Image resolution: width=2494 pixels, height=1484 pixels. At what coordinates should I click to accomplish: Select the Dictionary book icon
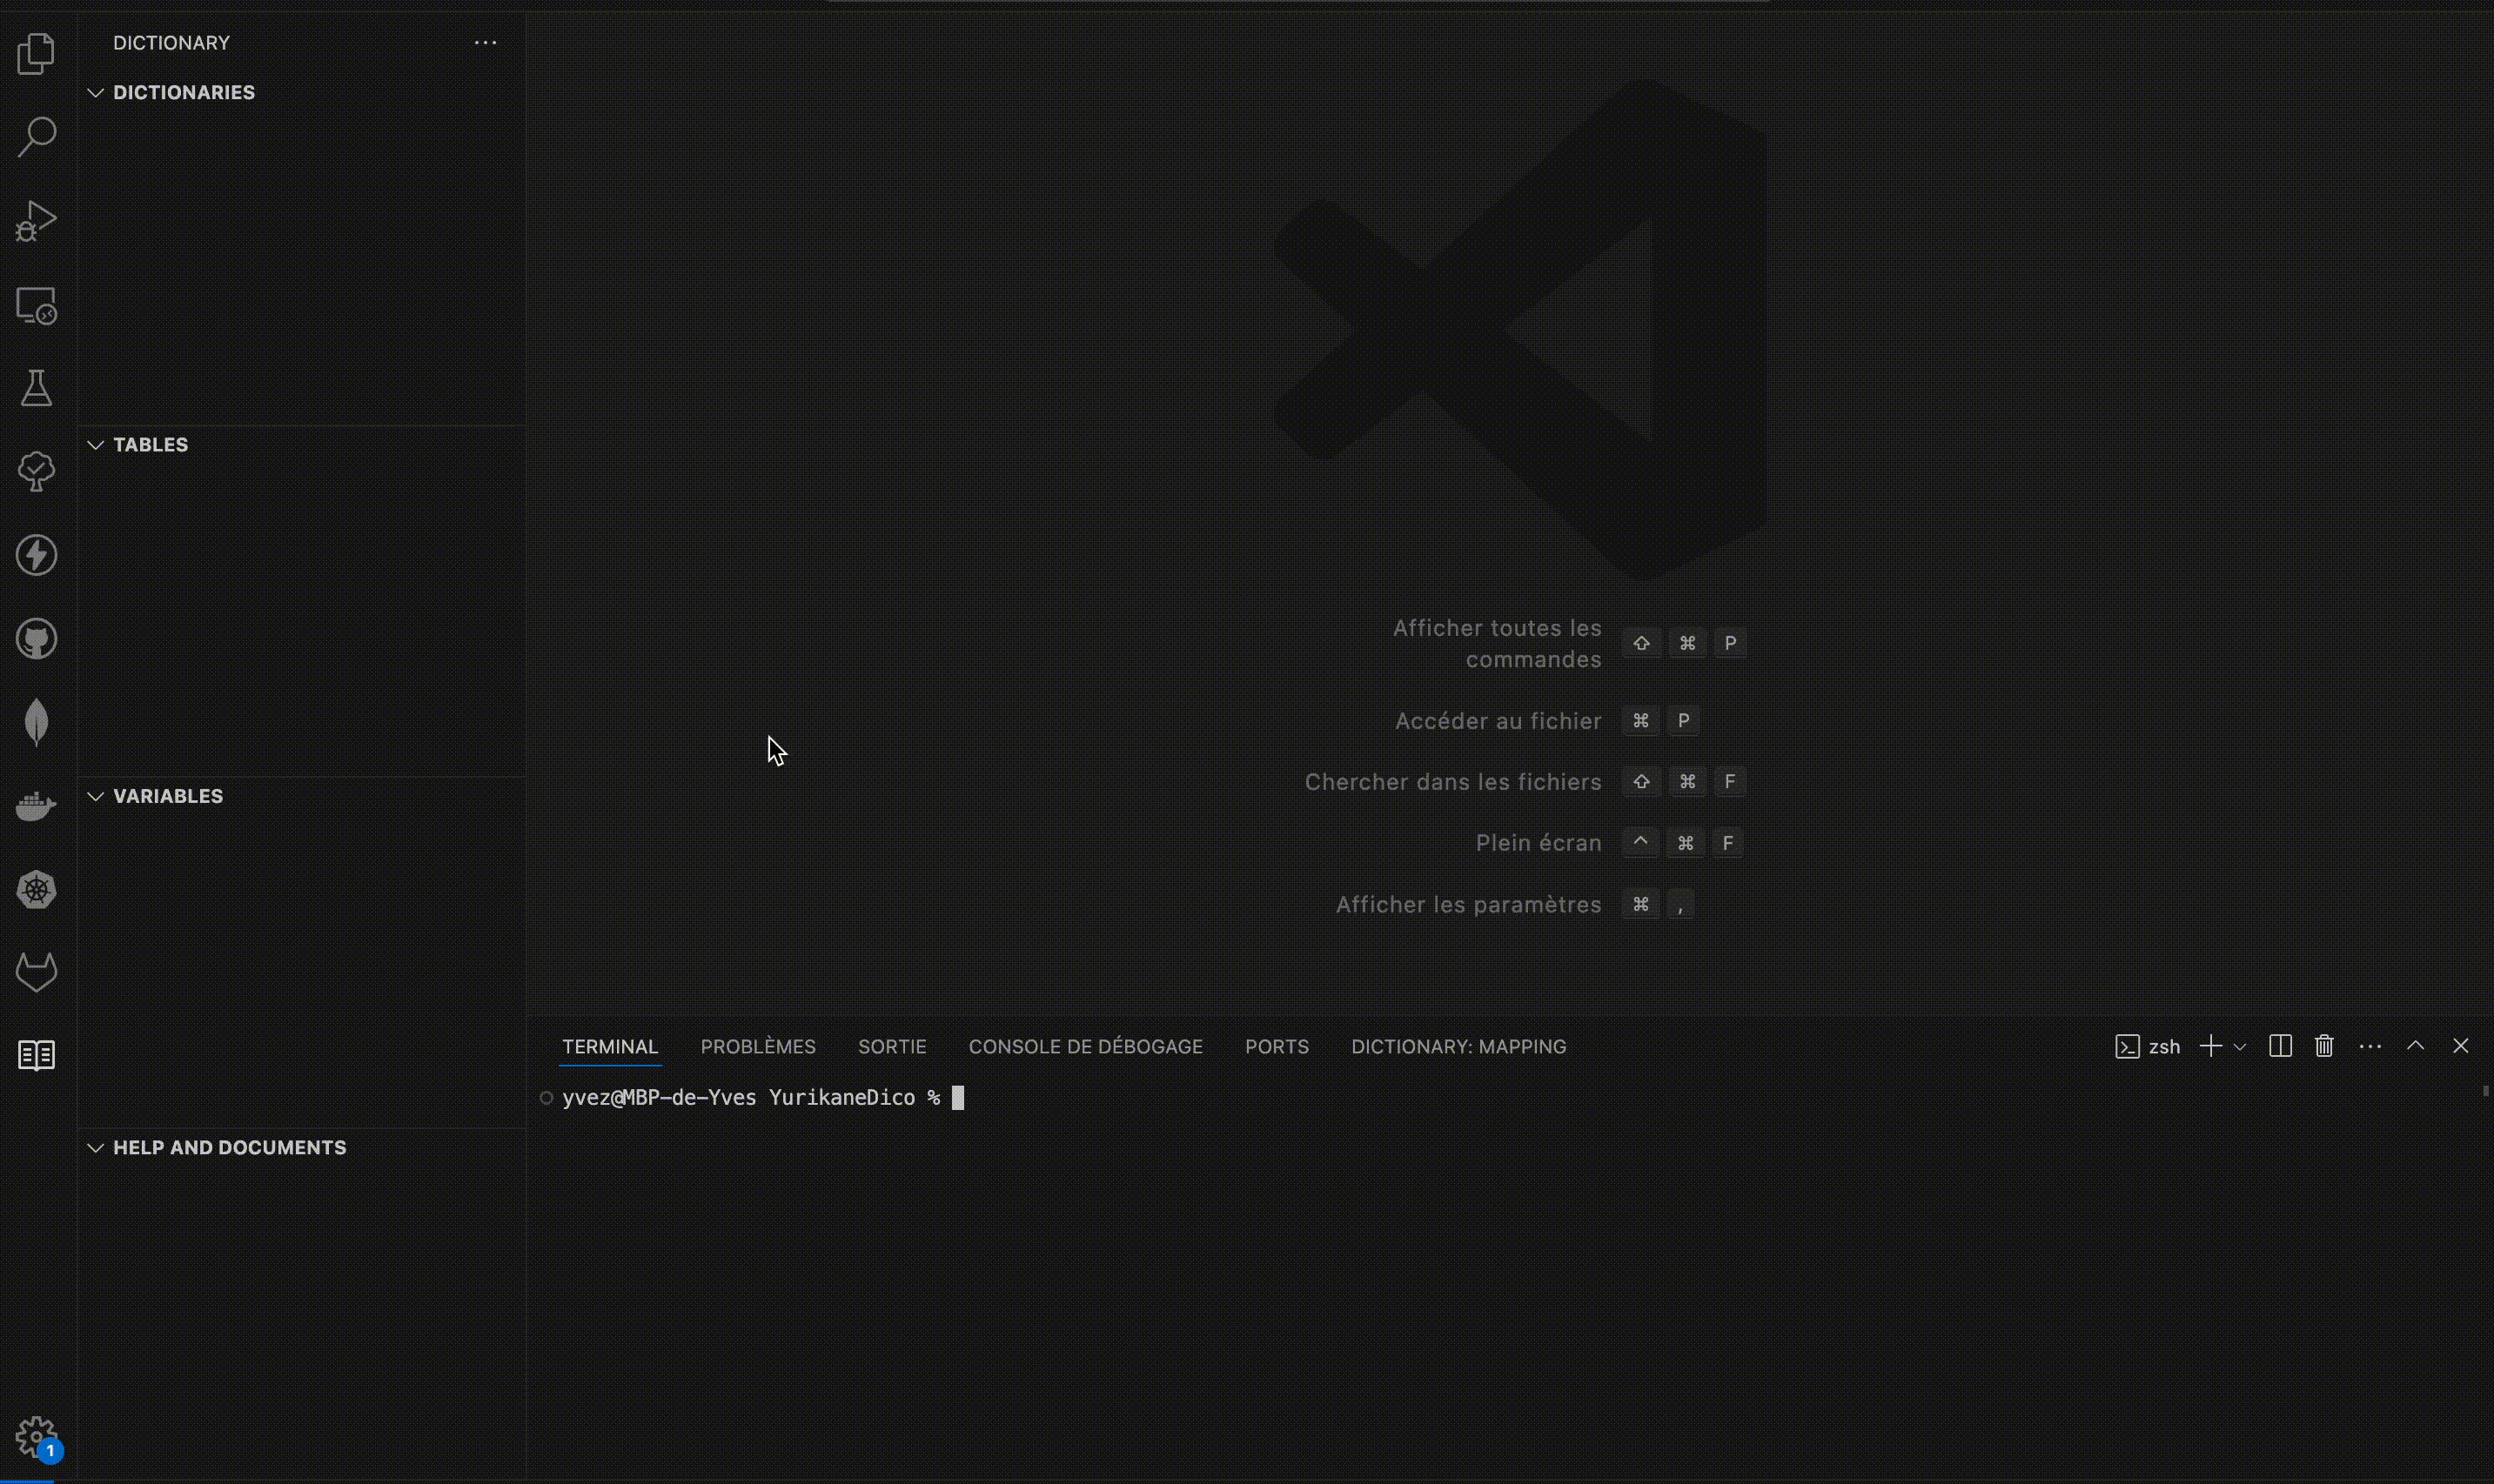(x=36, y=1056)
